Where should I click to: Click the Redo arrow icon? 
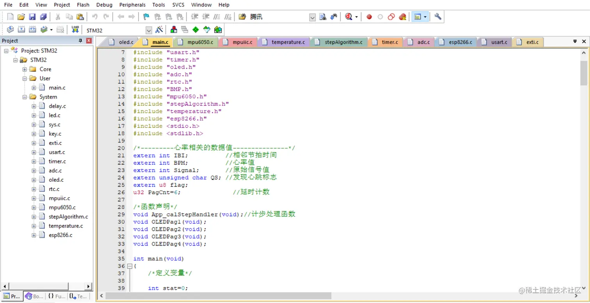106,17
